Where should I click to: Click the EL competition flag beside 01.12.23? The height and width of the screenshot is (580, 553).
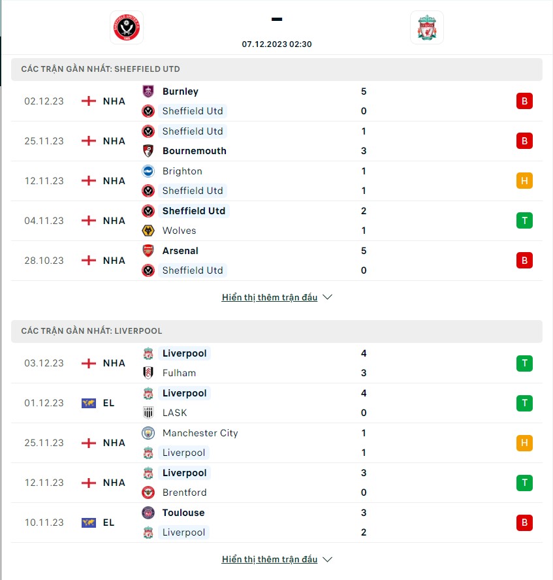coord(88,403)
